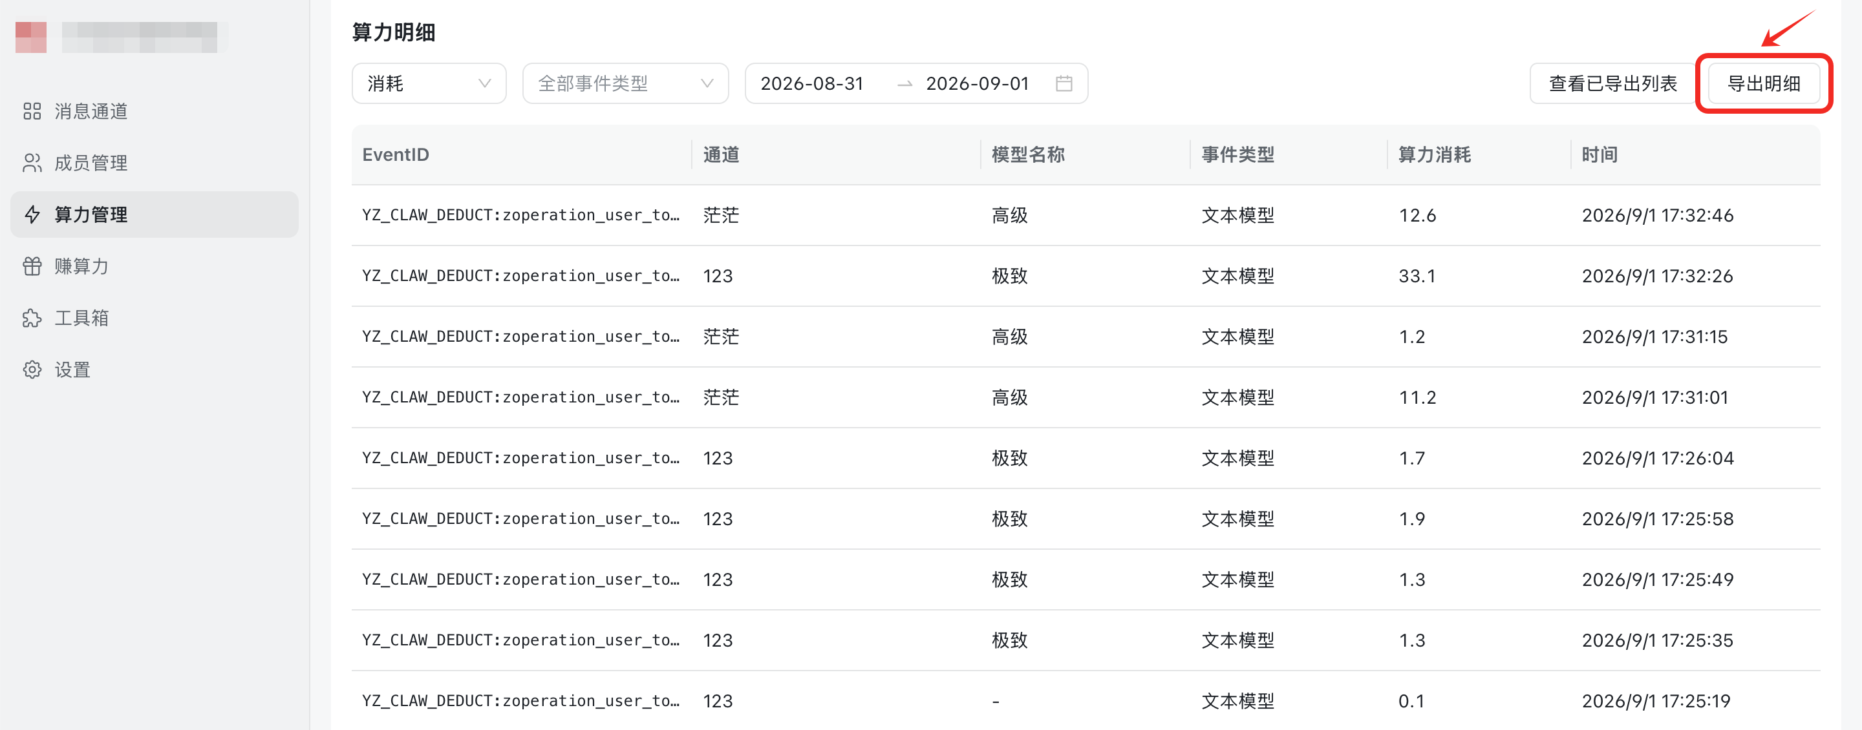Click the dash model in 17:25:19 row

pyautogui.click(x=996, y=701)
